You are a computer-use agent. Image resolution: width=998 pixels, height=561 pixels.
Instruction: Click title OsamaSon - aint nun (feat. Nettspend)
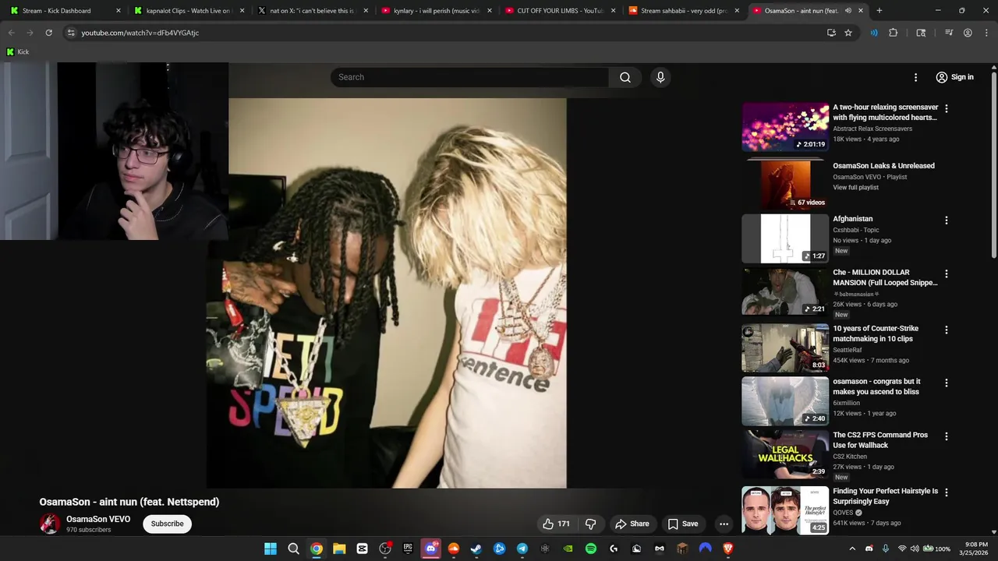click(129, 502)
